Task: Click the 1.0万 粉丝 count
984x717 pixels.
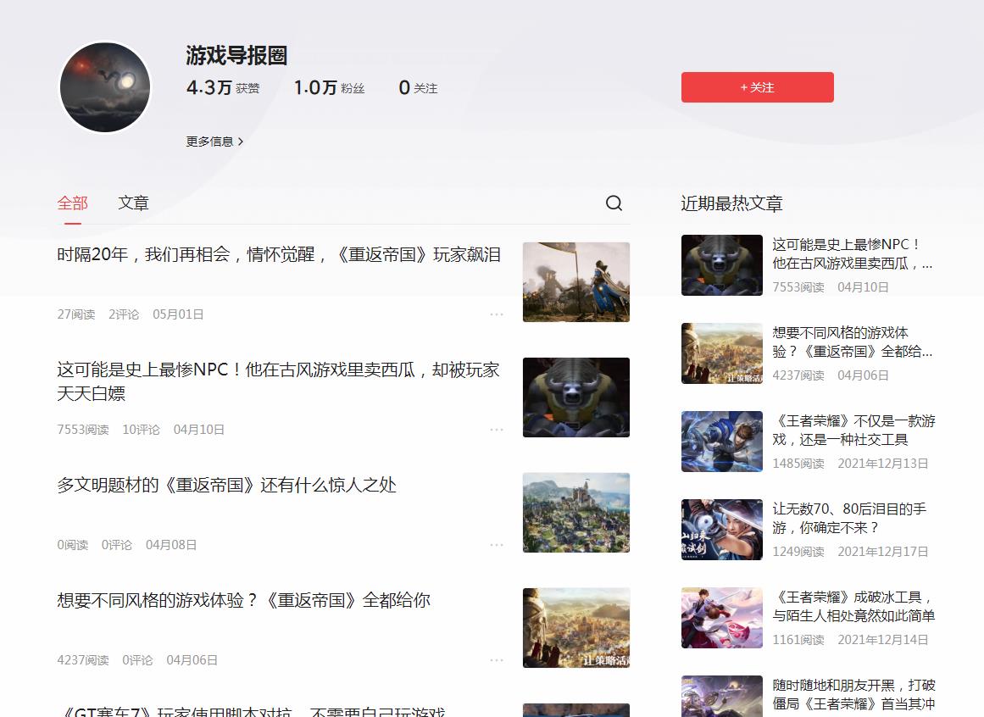Action: [330, 88]
